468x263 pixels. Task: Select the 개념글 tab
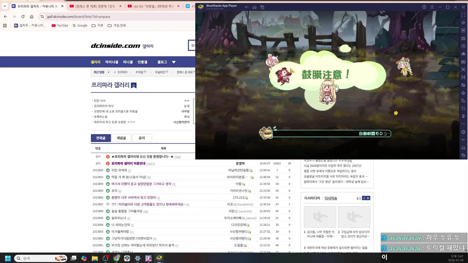pos(121,138)
